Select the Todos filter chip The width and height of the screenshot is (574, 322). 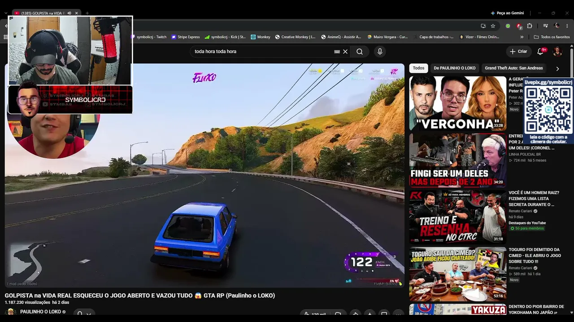tap(418, 68)
